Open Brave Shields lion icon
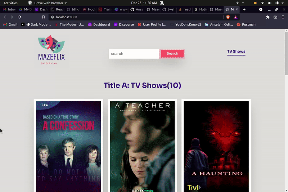The height and width of the screenshot is (192, 288). click(228, 17)
